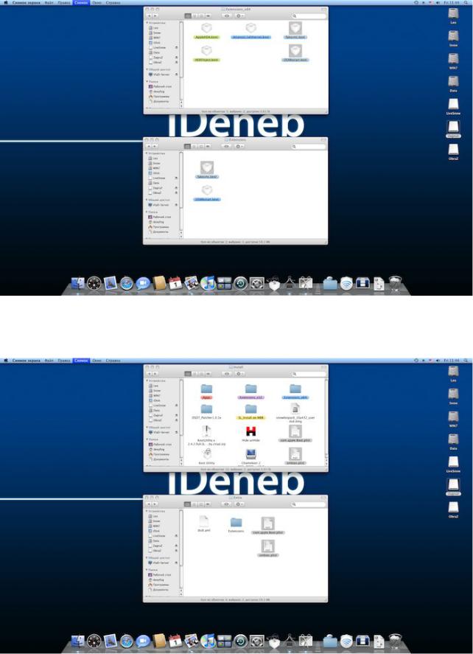Image resolution: width=473 pixels, height=654 pixels.
Task: Open Рабочий стол in Extensions_x64 sidebar
Action: click(160, 86)
